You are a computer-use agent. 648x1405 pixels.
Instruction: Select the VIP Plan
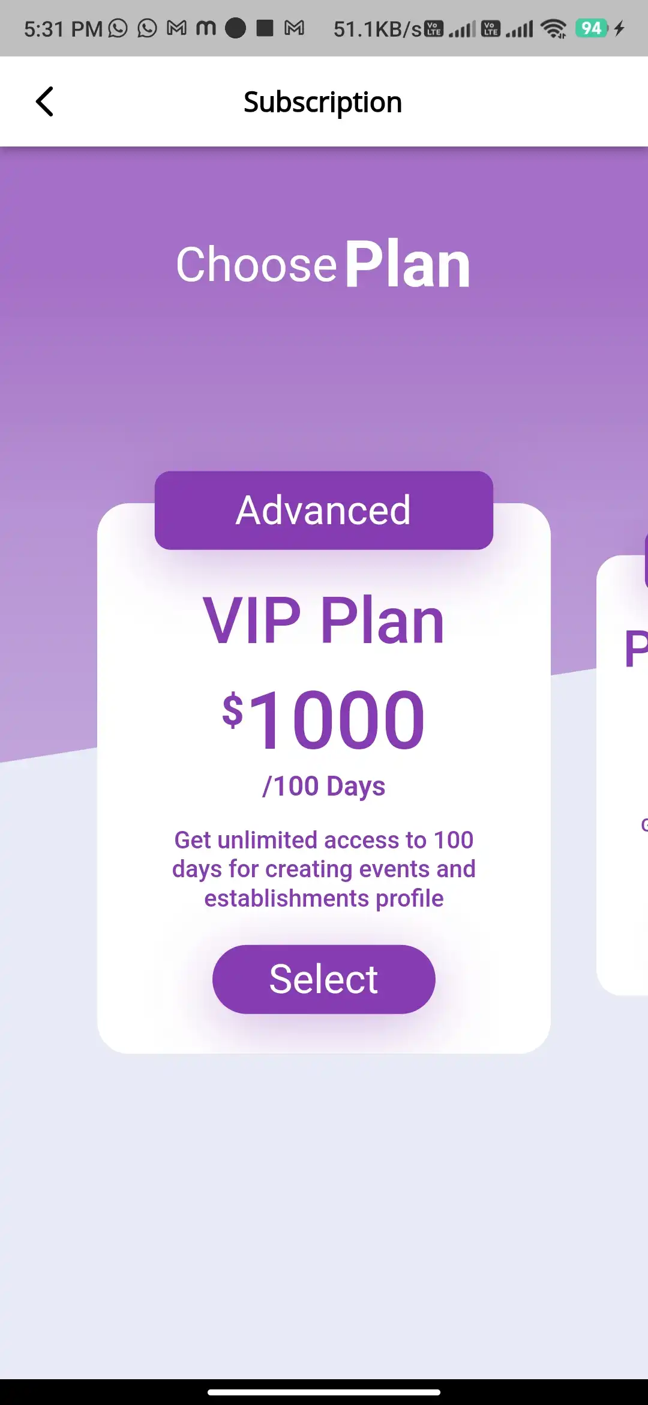[323, 978]
